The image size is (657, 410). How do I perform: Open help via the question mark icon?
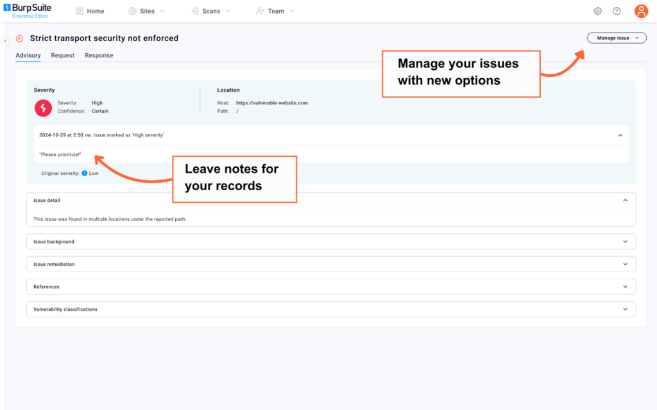click(617, 12)
